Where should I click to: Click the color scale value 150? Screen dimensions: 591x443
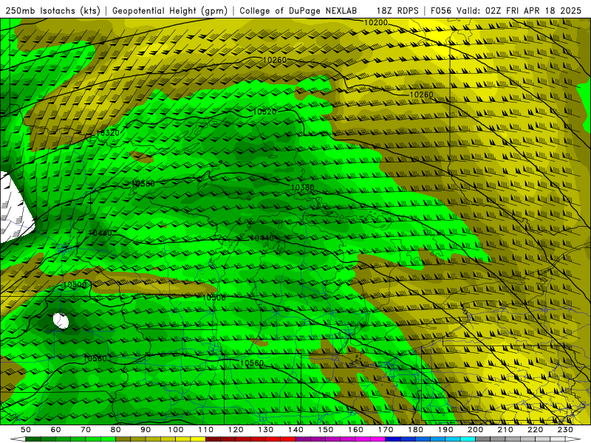(326, 430)
